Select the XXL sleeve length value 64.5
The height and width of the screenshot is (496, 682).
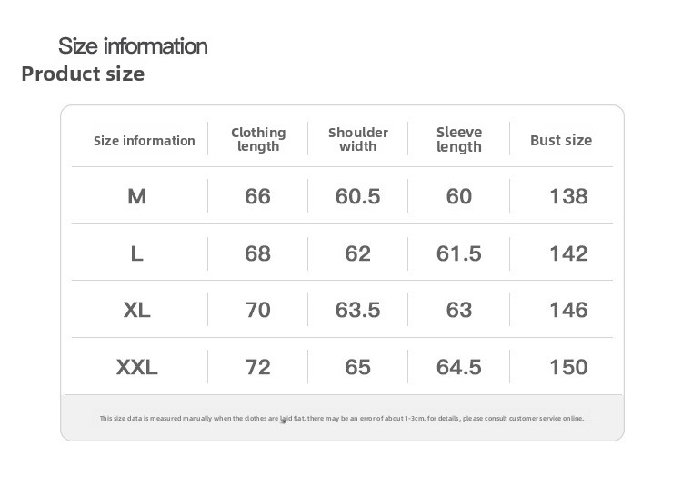tap(459, 367)
